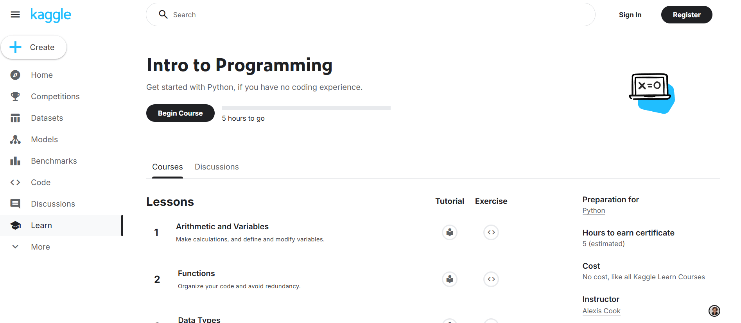Click the 'Intro to Programming' heading
The height and width of the screenshot is (323, 741).
[x=239, y=65]
